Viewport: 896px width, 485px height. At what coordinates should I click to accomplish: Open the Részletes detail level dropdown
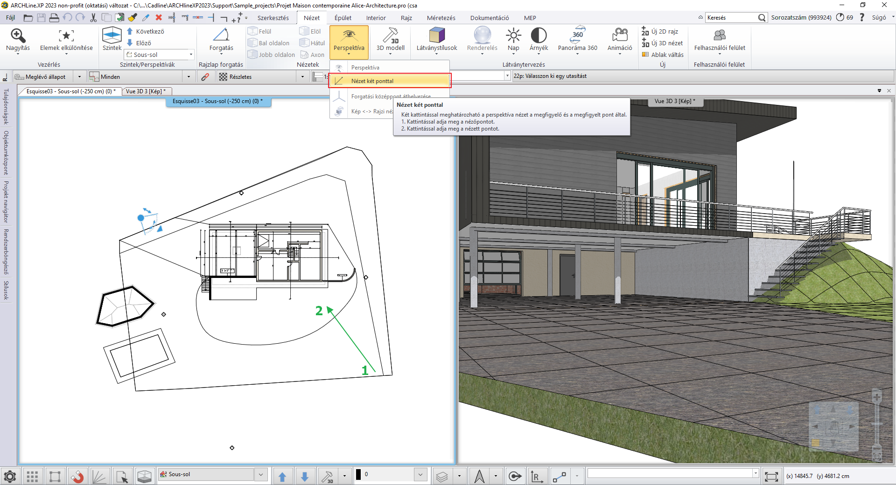[x=302, y=77]
